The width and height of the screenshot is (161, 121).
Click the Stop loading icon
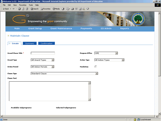19,9
